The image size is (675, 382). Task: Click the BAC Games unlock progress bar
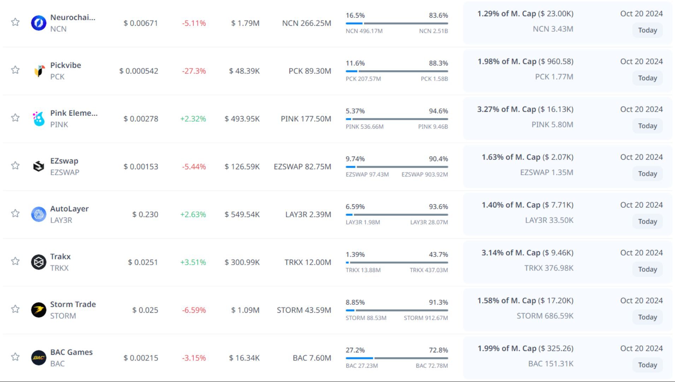pos(397,358)
